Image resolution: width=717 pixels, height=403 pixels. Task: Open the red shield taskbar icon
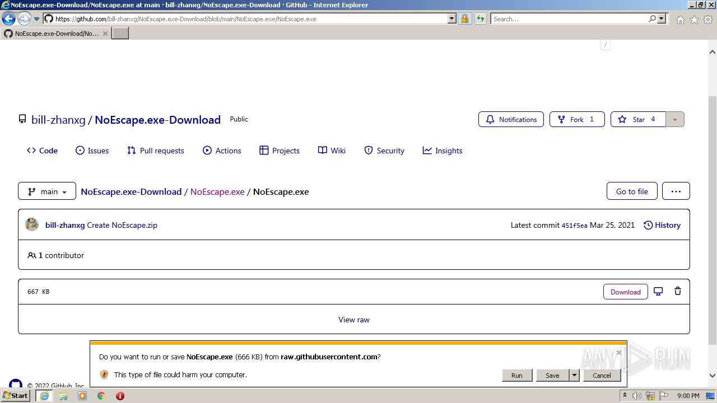tap(120, 396)
